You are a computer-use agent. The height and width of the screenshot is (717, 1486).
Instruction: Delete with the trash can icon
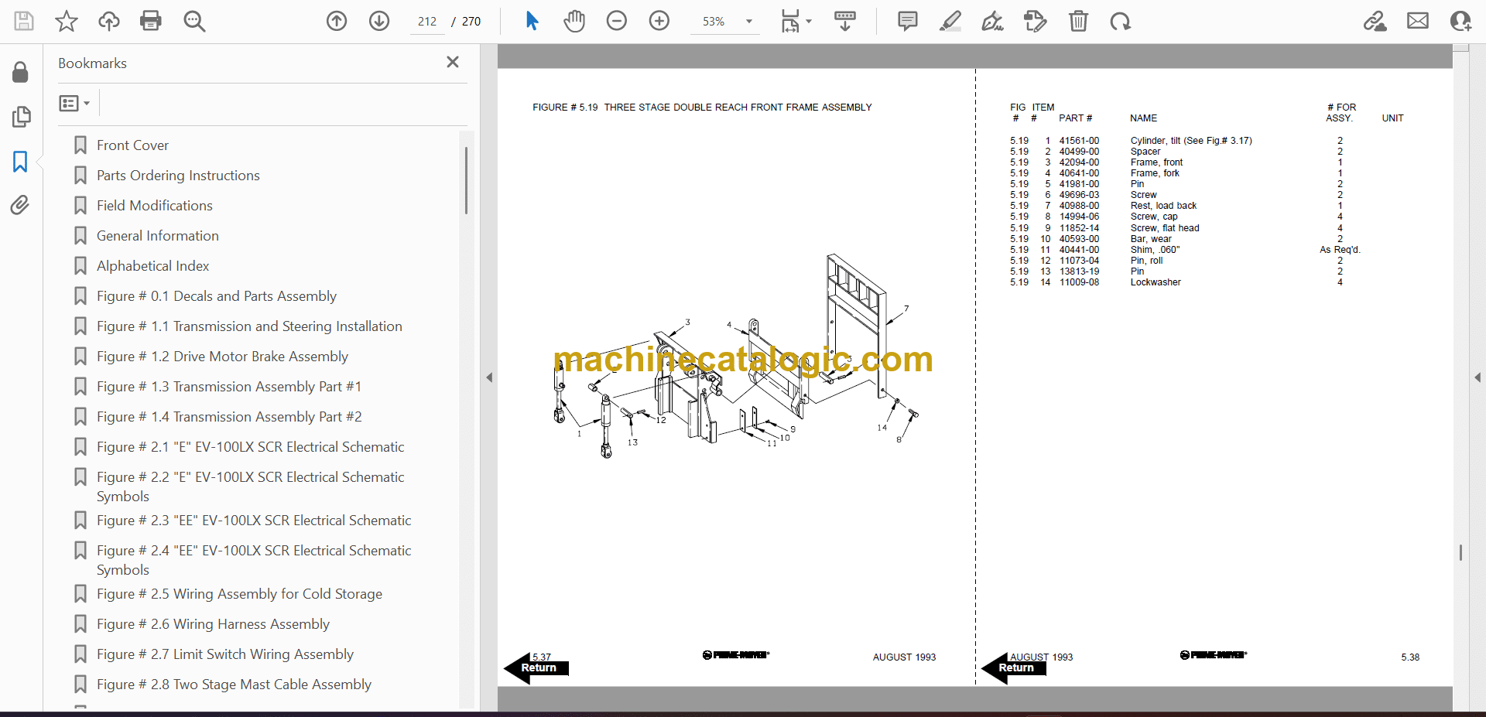(x=1078, y=21)
